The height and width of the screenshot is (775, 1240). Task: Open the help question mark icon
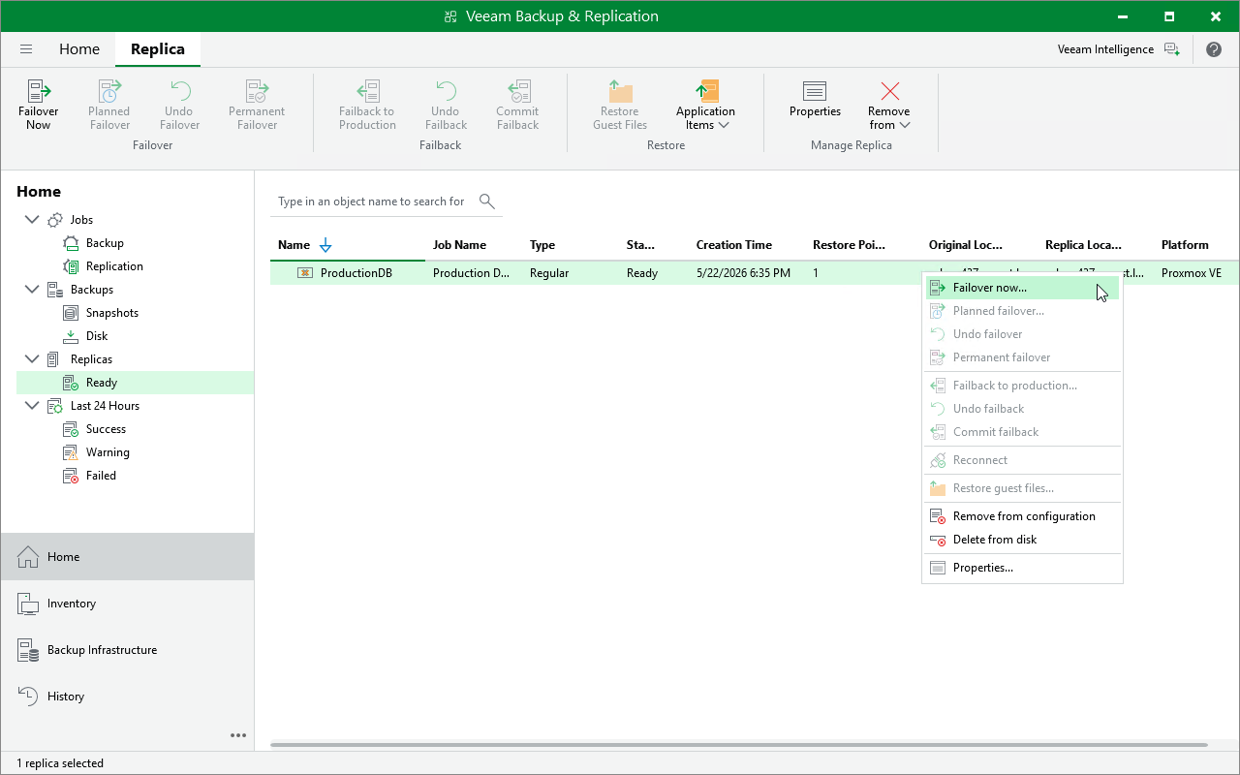point(1214,49)
